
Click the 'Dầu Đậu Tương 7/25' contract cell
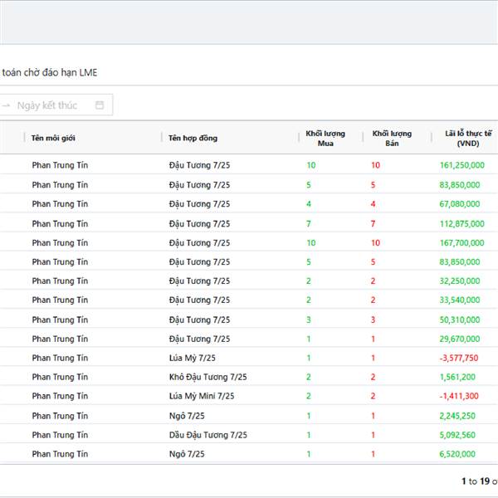click(207, 435)
